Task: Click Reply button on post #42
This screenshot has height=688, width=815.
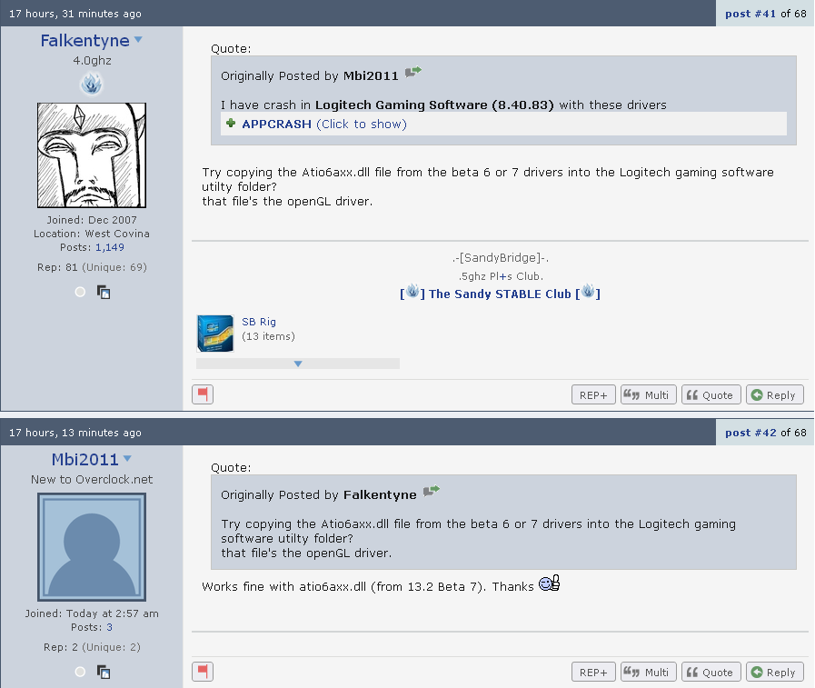Action: (x=774, y=672)
